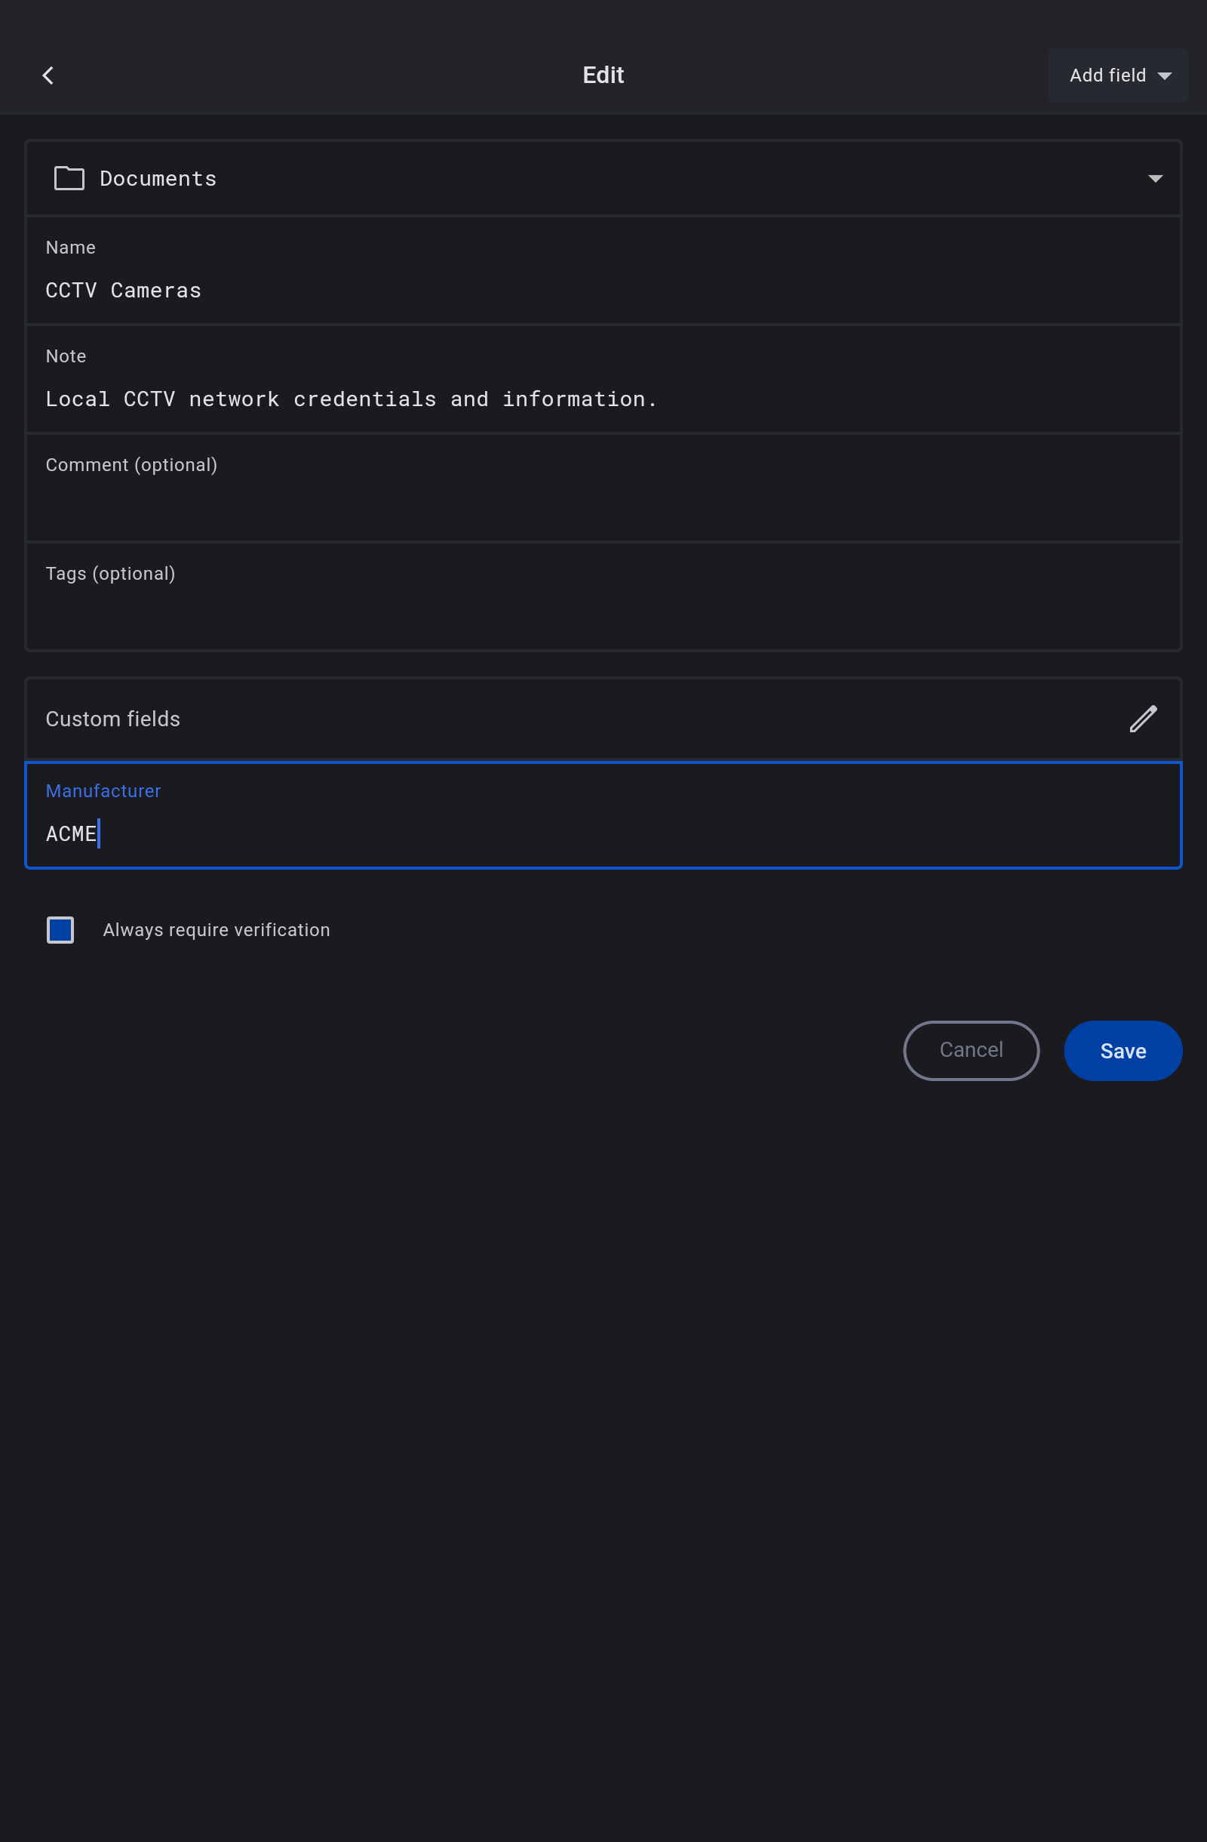Click the Manufacturer field showing ACME
This screenshot has height=1842, width=1207.
(x=603, y=833)
